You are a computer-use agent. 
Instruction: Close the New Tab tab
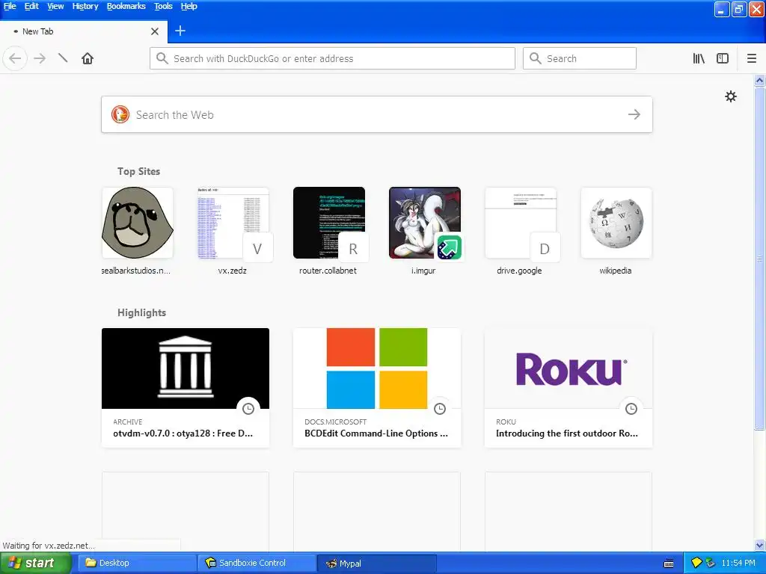[x=155, y=31]
